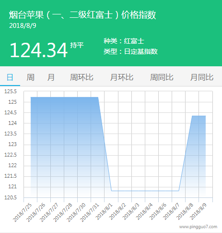The width and height of the screenshot is (222, 233).
Task: Click the 种类：红富士 label
Action: [124, 41]
